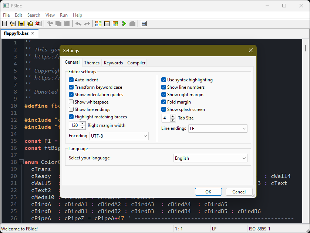The image size is (310, 233).
Task: Open the Search menu
Action: pos(34,15)
